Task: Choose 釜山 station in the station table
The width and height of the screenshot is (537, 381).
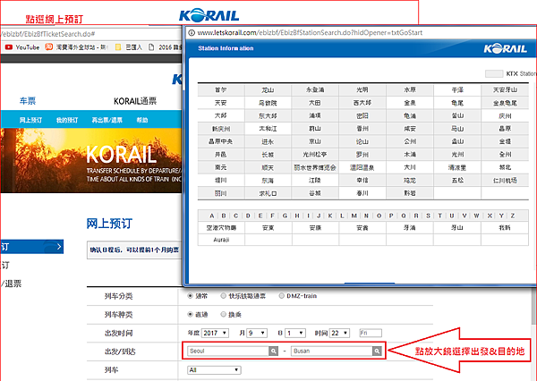Action: click(457, 115)
